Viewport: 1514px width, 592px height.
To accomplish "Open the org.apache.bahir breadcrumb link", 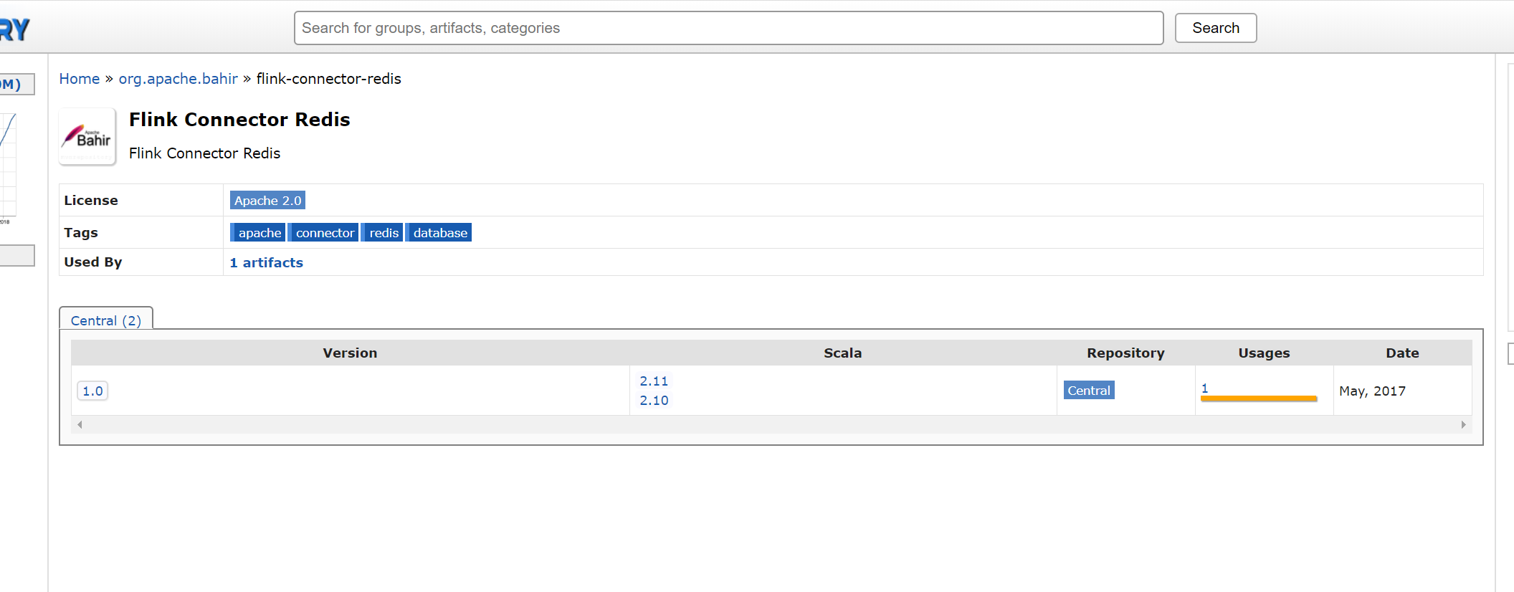I will (178, 79).
